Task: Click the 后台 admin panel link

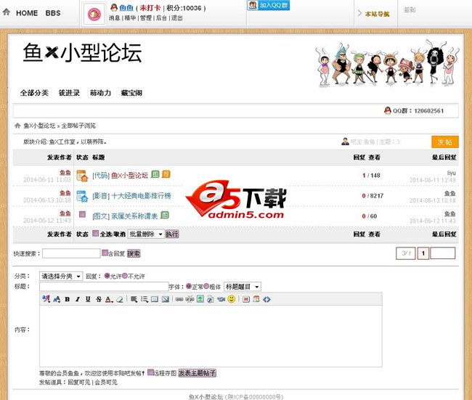Action: pos(161,17)
